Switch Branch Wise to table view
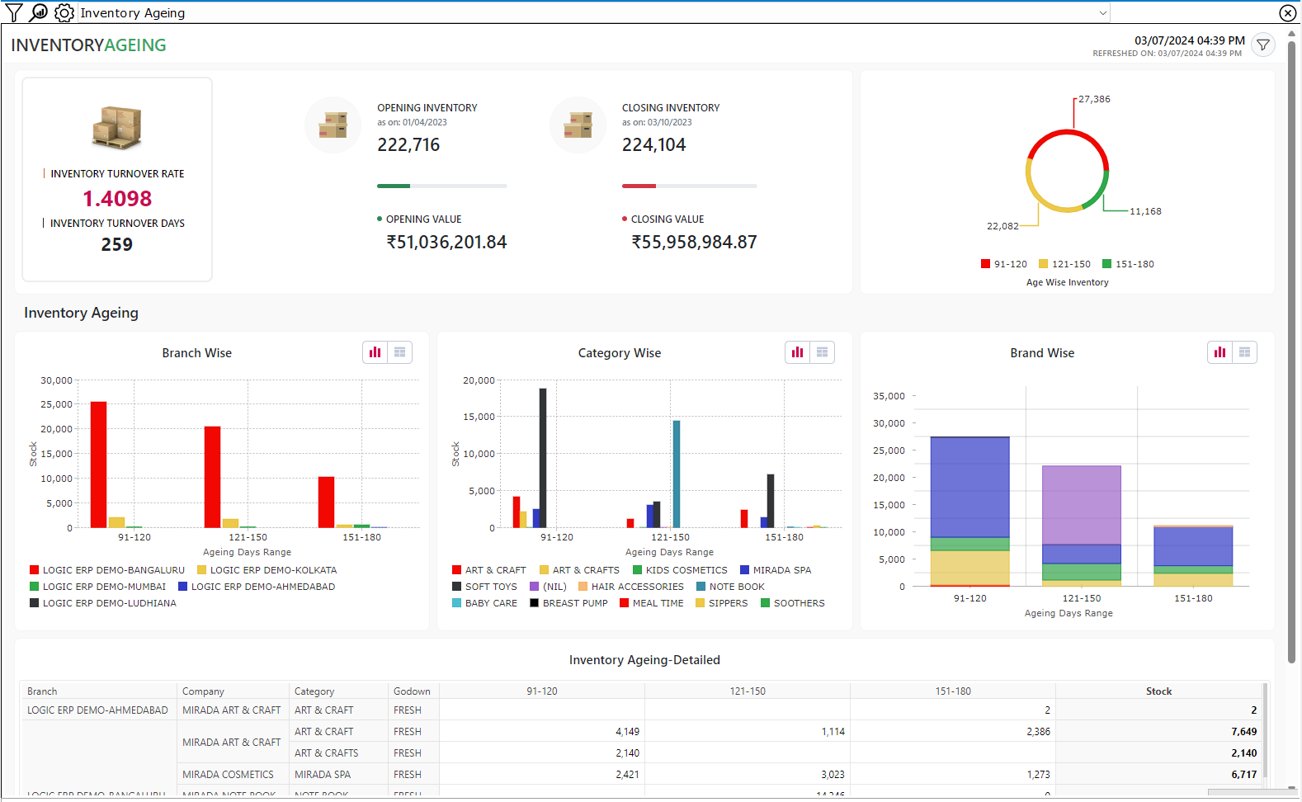1302x802 pixels. (x=400, y=352)
